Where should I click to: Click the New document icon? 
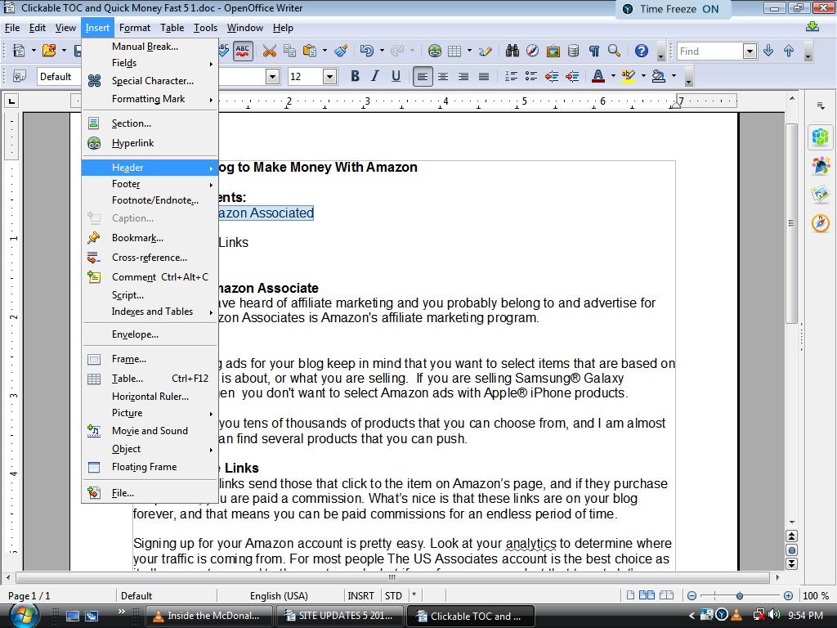point(19,51)
